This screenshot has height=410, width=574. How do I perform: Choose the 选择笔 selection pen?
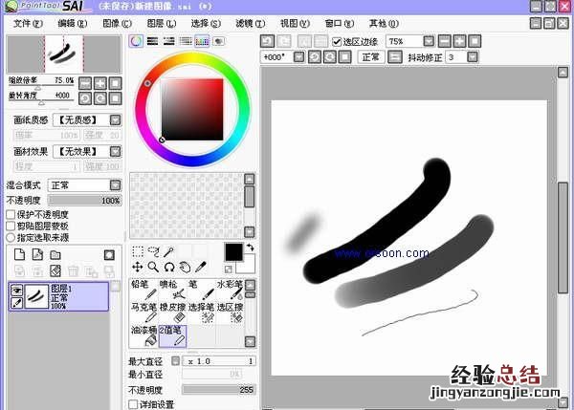[x=201, y=313]
